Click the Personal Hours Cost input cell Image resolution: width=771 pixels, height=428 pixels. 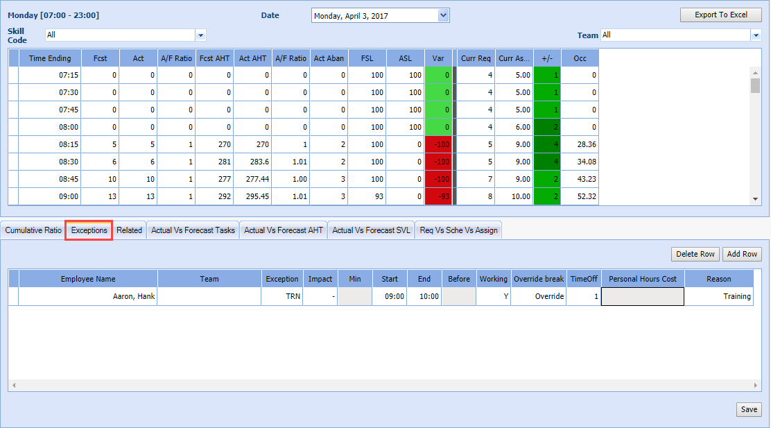pyautogui.click(x=642, y=296)
